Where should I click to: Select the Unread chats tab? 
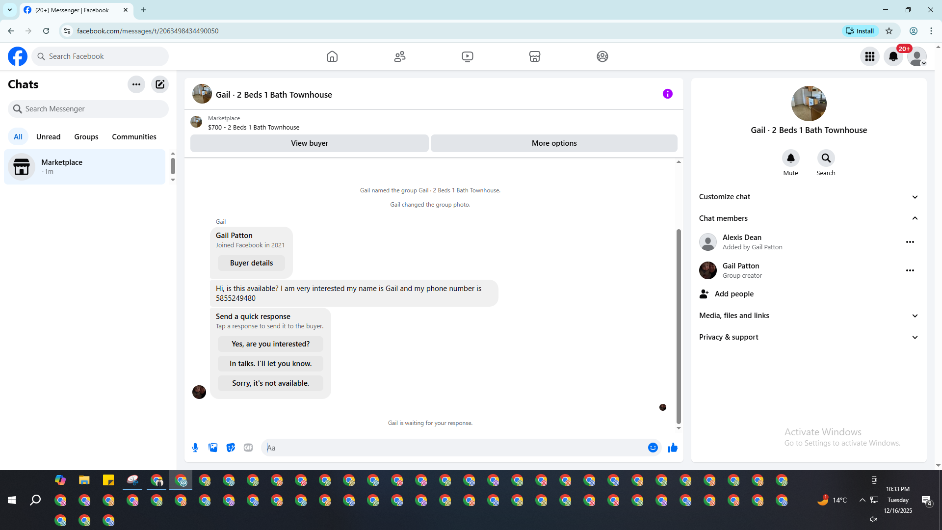[x=49, y=137]
